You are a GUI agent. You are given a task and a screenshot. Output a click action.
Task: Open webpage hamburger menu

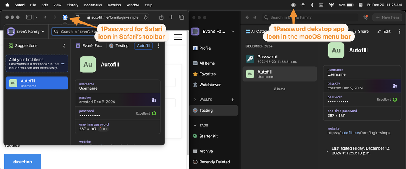178,37
